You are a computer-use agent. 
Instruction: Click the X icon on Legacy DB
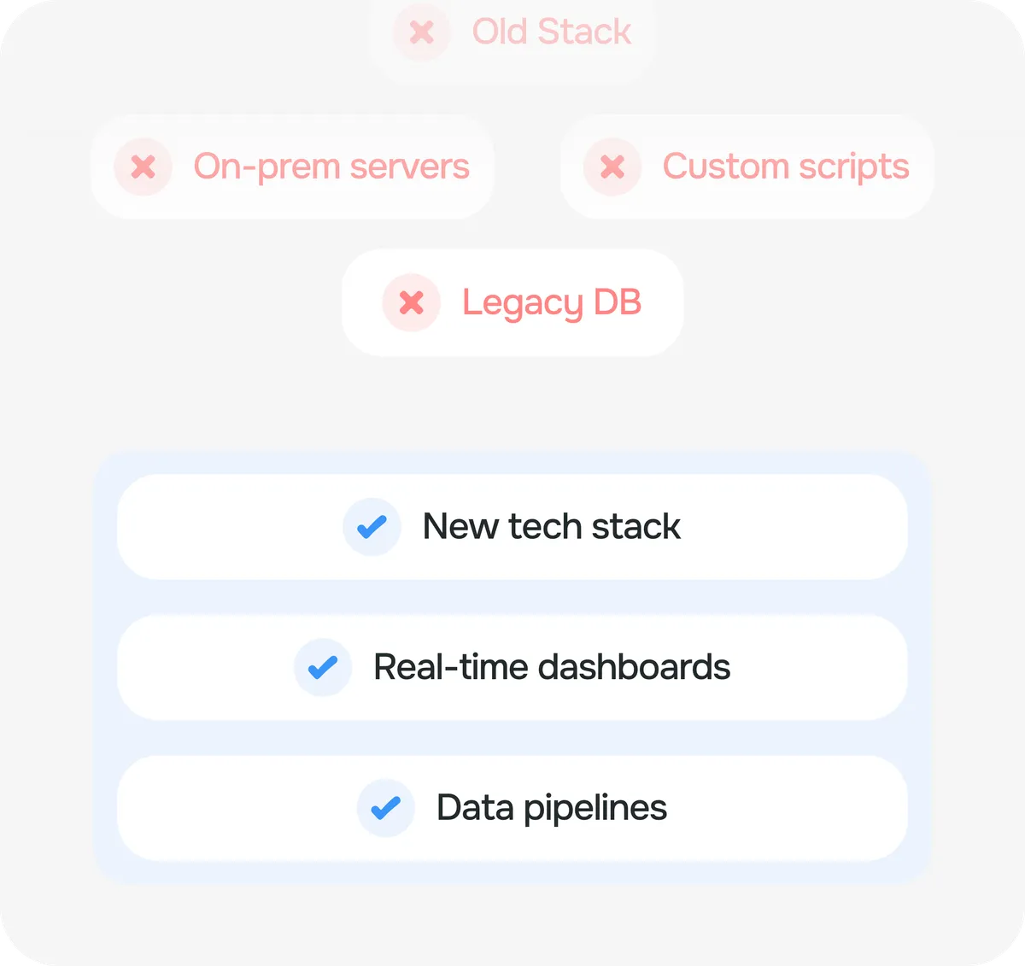412,302
